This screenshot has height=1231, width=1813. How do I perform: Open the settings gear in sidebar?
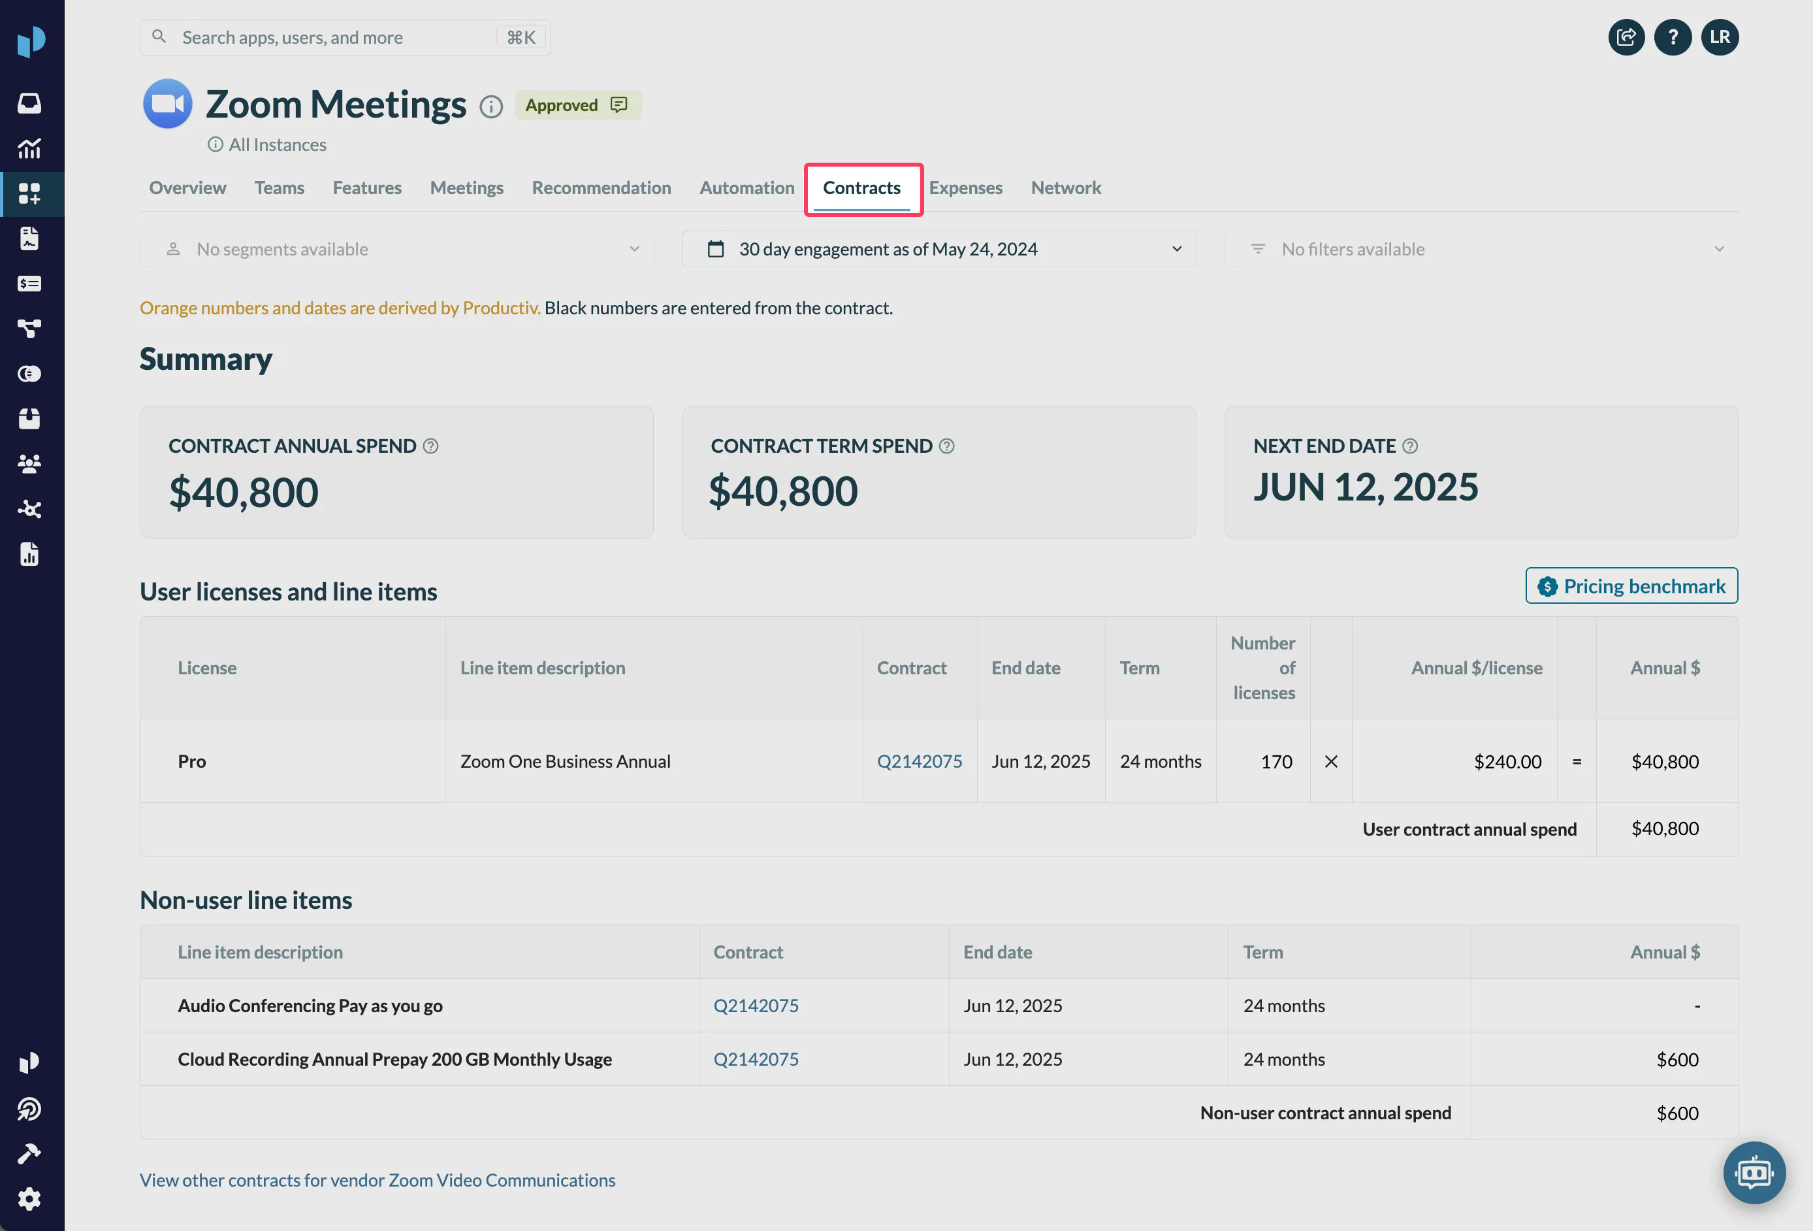[x=29, y=1198]
